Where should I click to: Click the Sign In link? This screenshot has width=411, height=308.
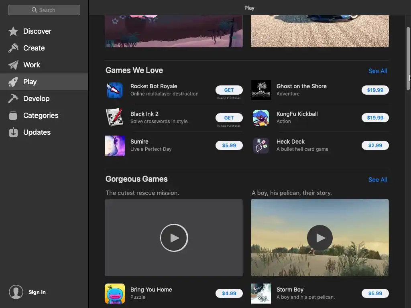37,292
